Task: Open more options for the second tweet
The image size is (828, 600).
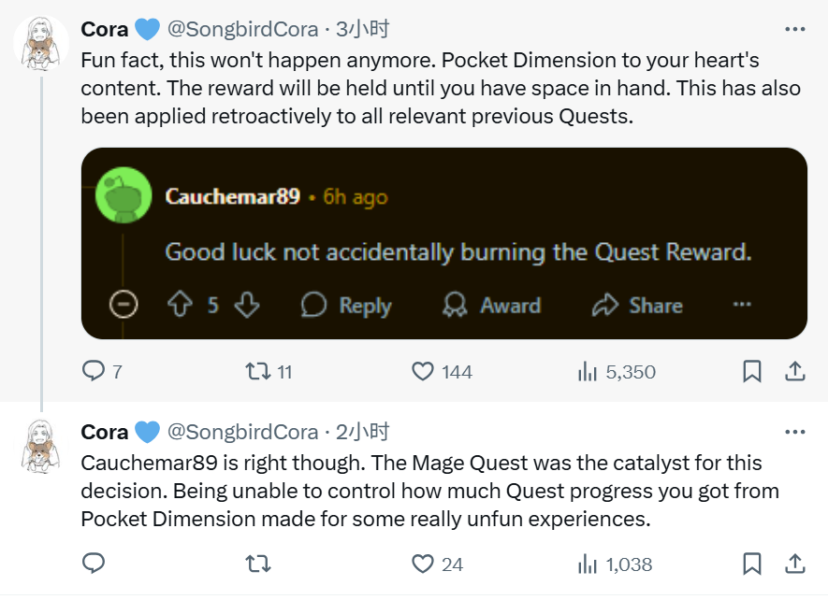Action: [794, 433]
